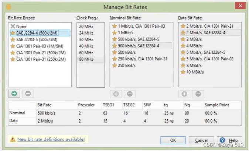Click the add data bit rate plus icon
The width and height of the screenshot is (249, 151).
pyautogui.click(x=184, y=94)
